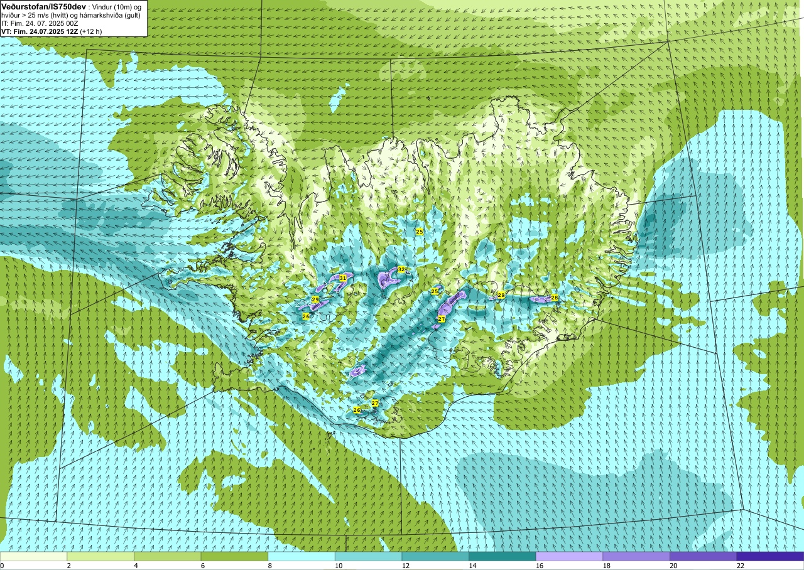
Task: Click legend scale value 16
Action: [540, 566]
